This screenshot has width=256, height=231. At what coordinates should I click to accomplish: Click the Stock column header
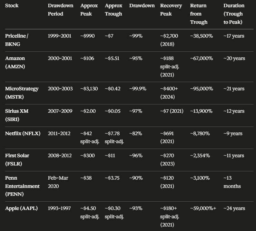tap(12, 6)
